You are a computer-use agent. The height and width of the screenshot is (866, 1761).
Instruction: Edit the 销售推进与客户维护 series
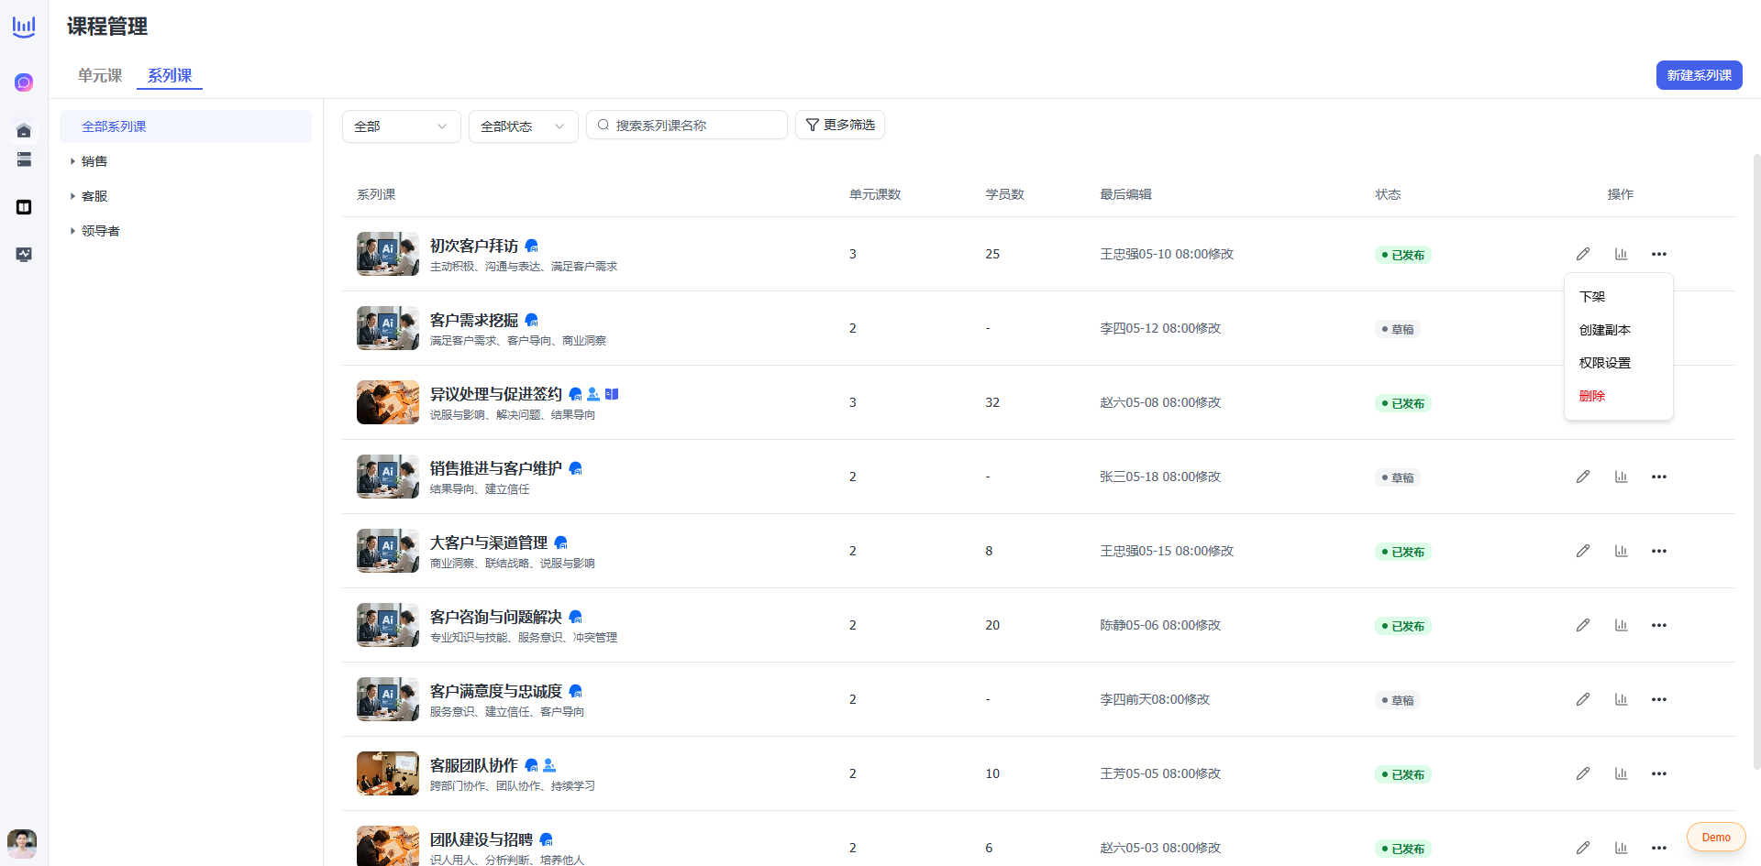1583,477
